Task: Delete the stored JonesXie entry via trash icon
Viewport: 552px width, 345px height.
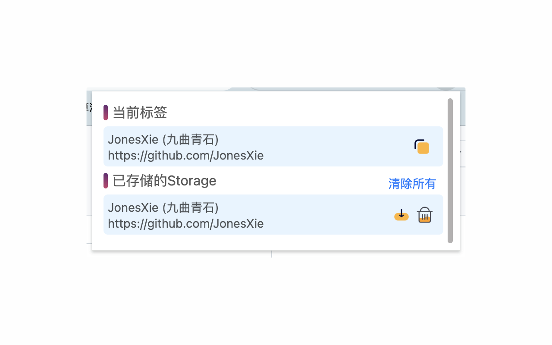Action: [425, 215]
